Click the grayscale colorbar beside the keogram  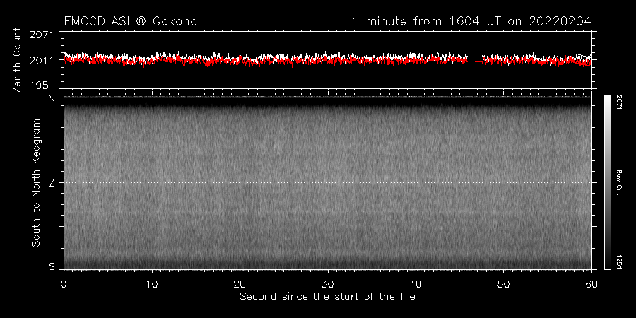[607, 182]
